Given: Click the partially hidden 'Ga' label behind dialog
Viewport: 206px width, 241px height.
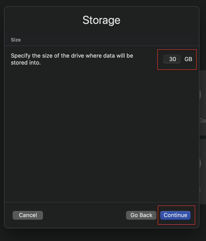Looking at the screenshot, I should pyautogui.click(x=202, y=120).
